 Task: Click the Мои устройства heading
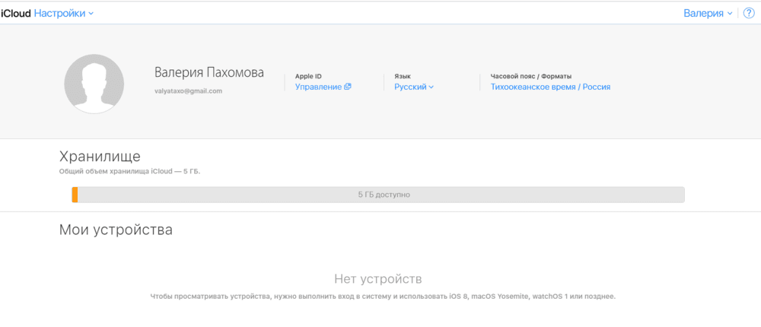tap(116, 230)
